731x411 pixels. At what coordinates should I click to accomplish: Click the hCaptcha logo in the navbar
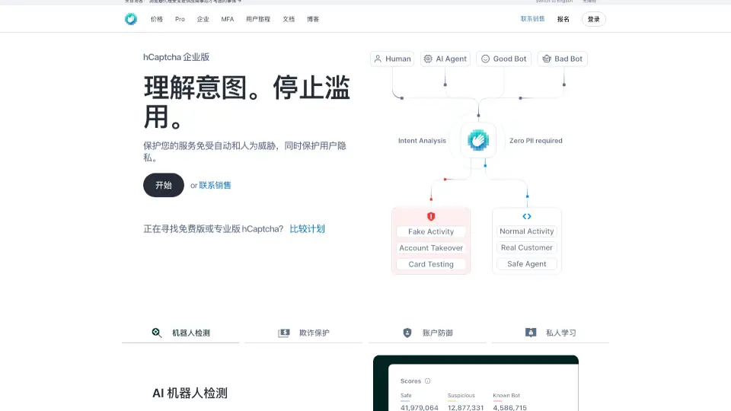131,19
